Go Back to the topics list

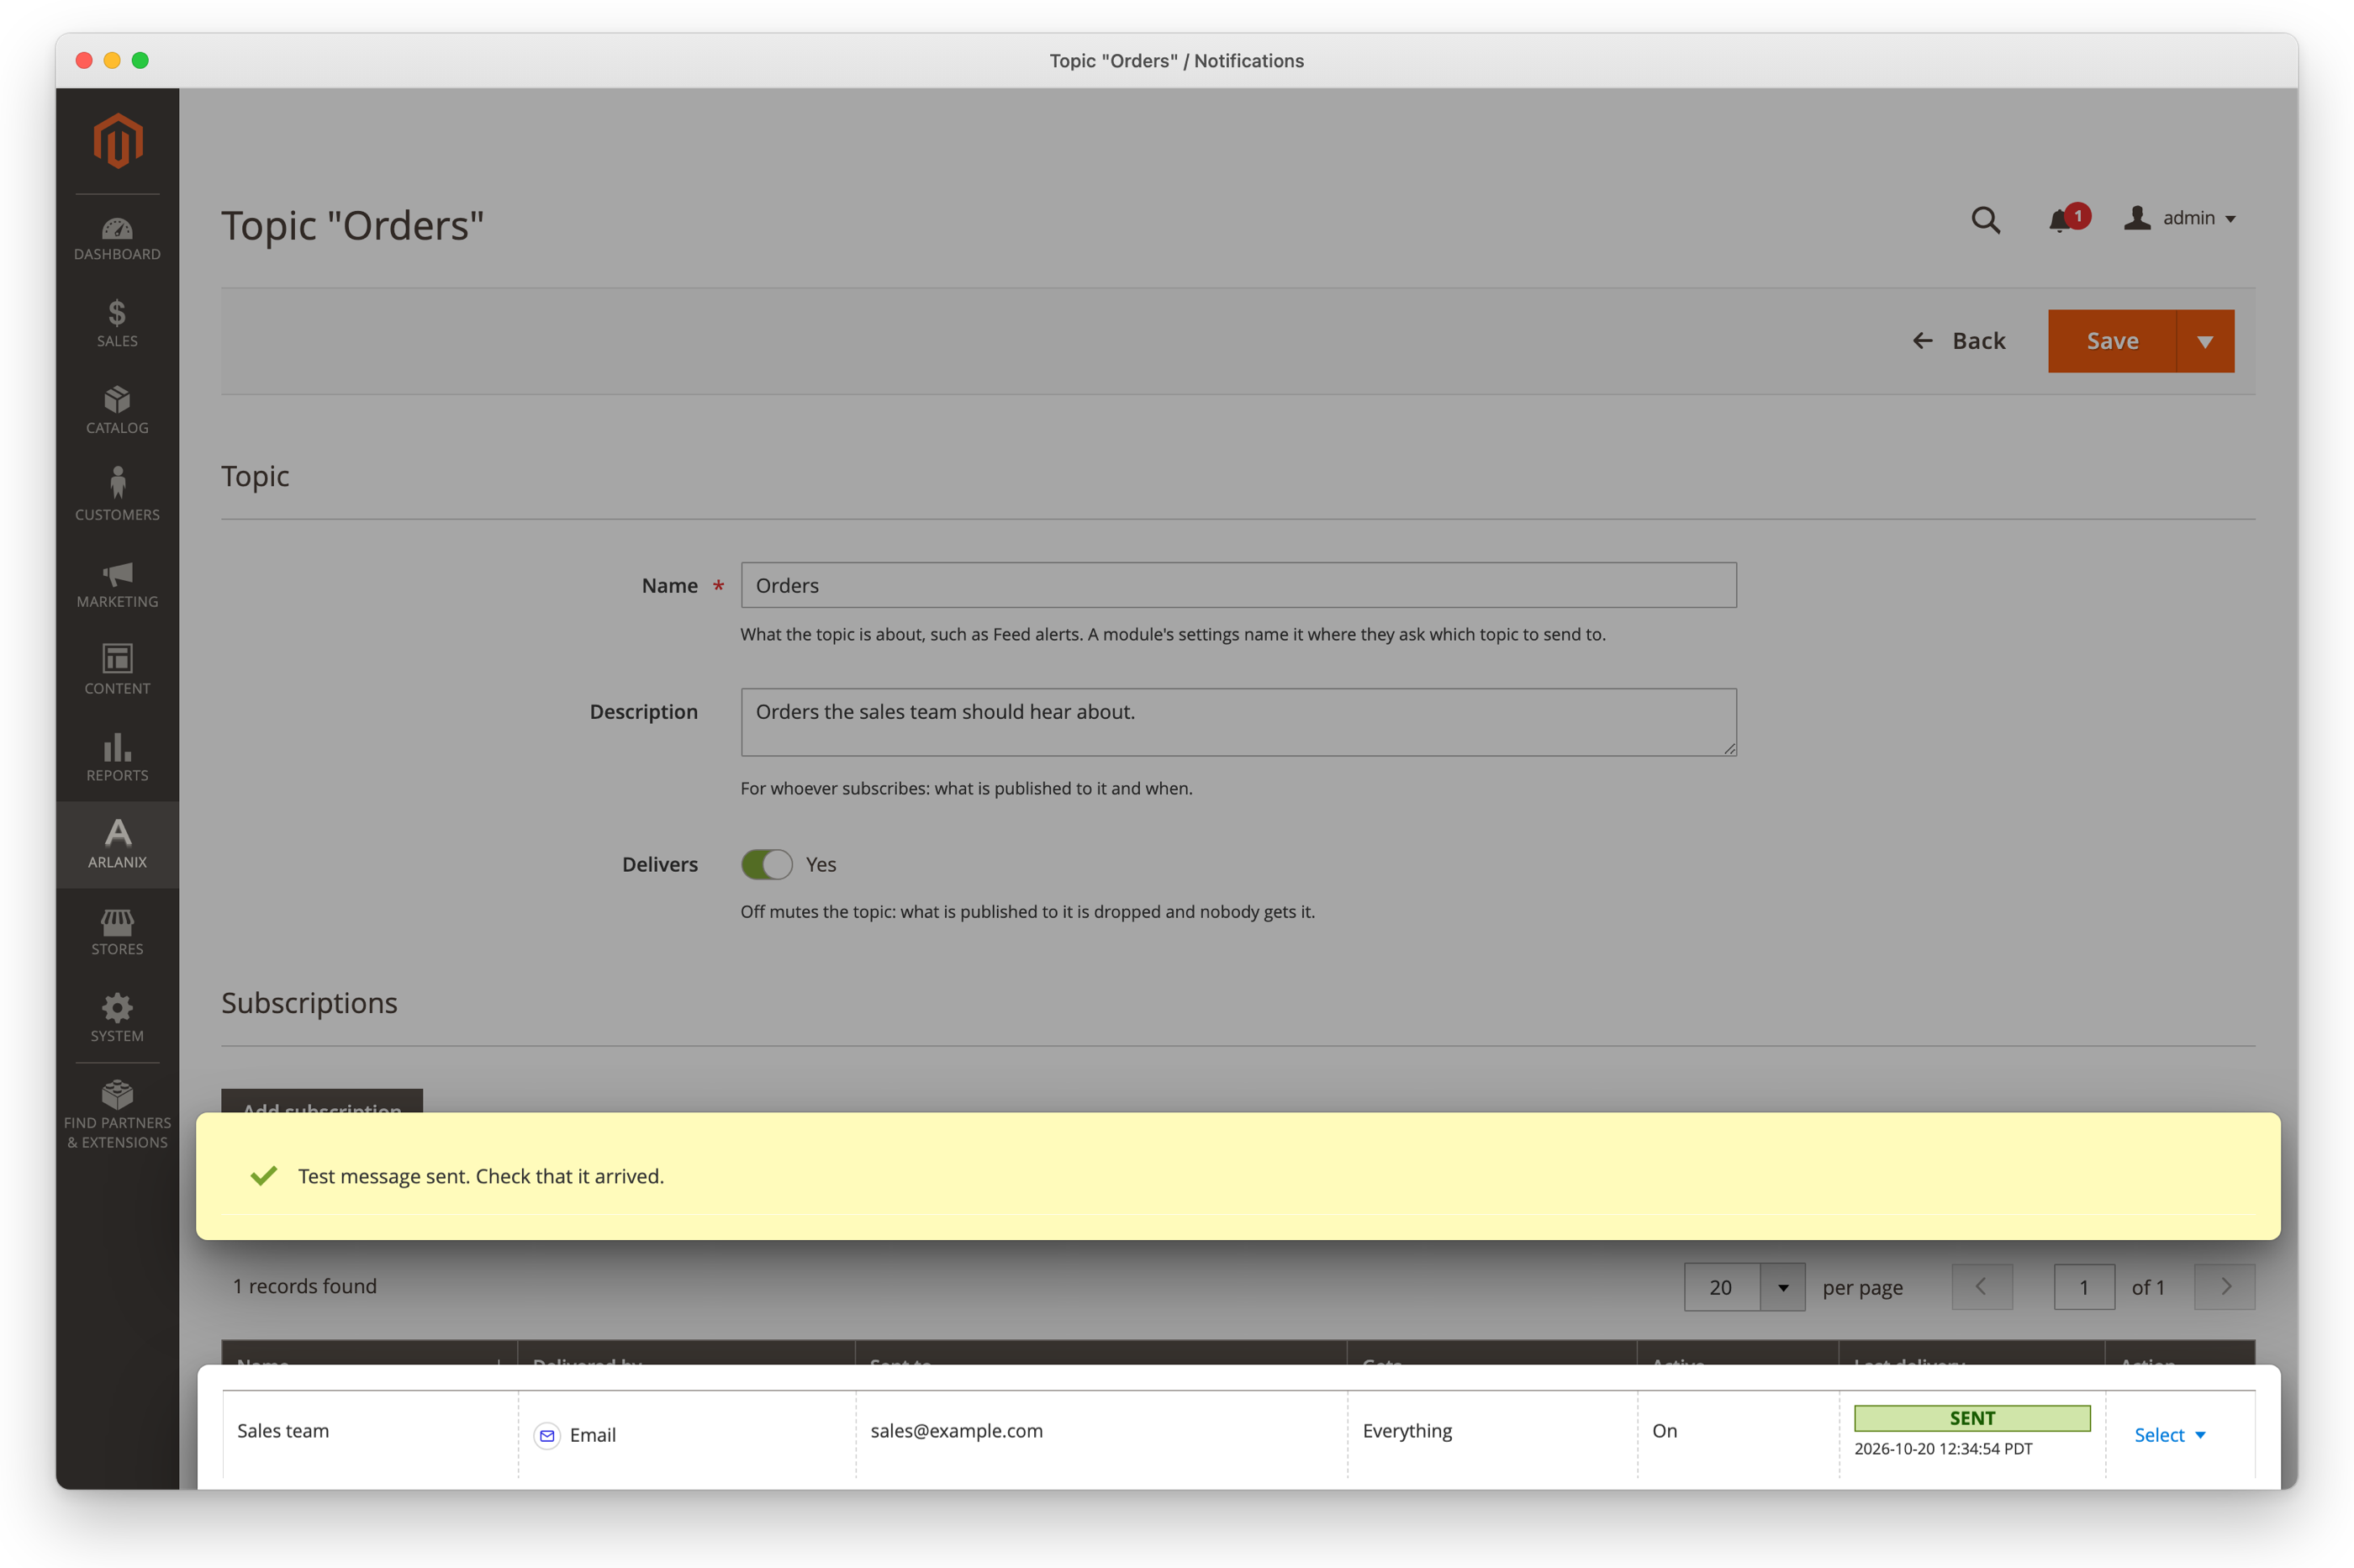[x=1959, y=341]
